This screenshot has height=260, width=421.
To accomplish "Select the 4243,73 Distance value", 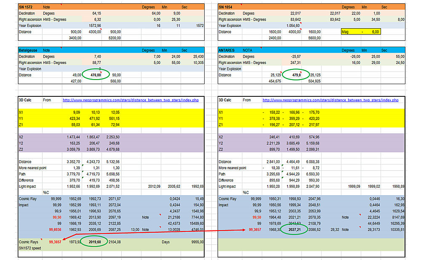I will point(93,162).
